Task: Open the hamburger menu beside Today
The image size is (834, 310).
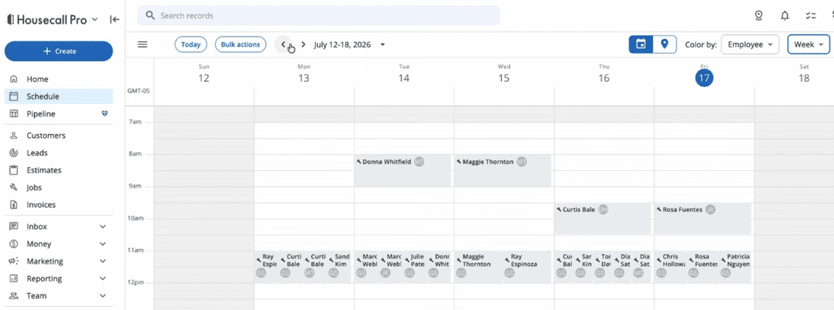Action: click(x=143, y=45)
